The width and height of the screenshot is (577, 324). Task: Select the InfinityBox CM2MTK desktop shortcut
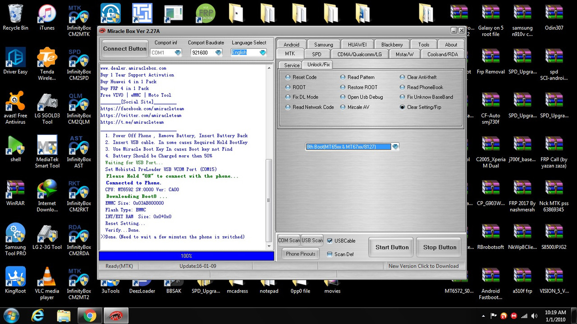(x=78, y=20)
